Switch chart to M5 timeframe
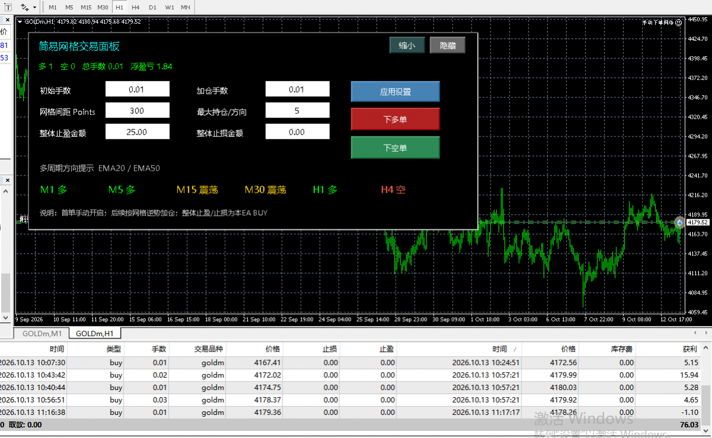Image resolution: width=712 pixels, height=438 pixels. click(x=69, y=7)
